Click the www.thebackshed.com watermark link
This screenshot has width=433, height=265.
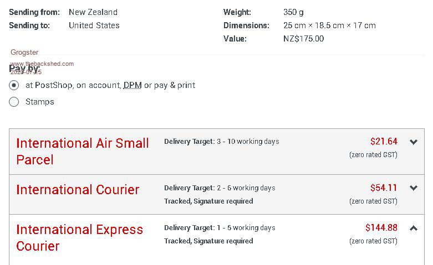click(42, 64)
